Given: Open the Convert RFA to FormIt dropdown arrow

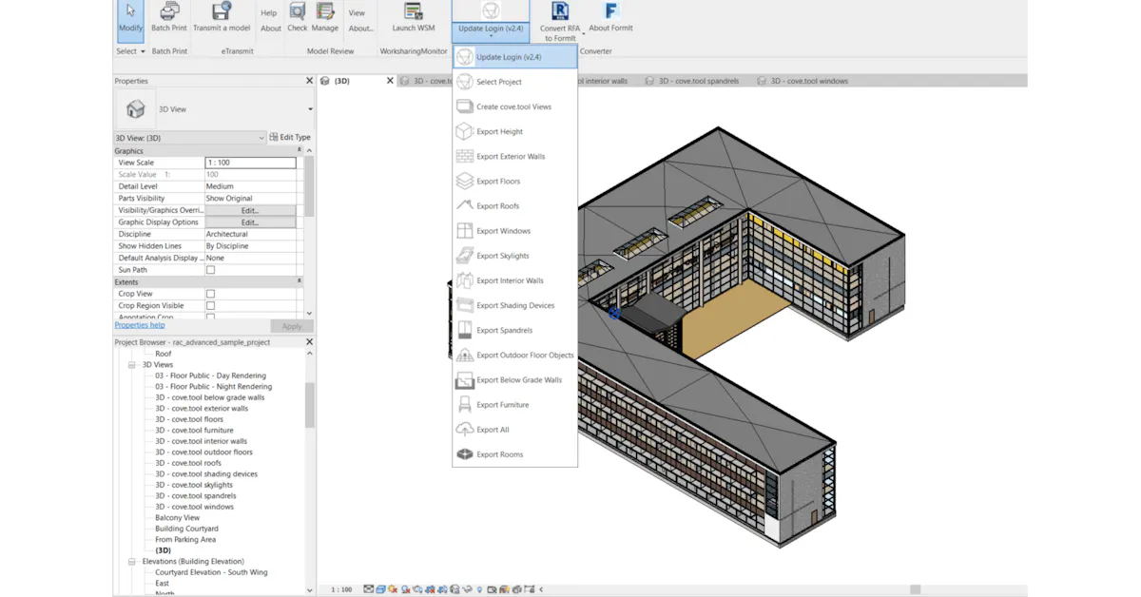Looking at the screenshot, I should [583, 36].
